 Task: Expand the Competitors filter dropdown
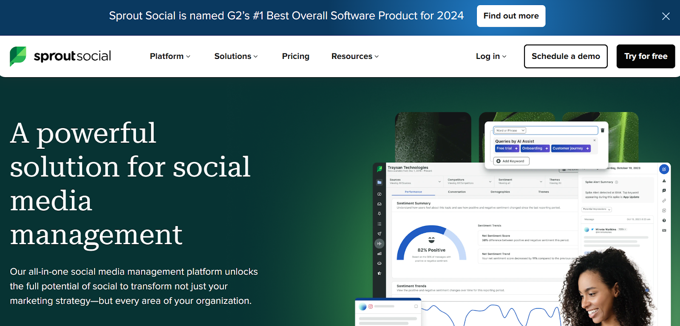tap(469, 181)
